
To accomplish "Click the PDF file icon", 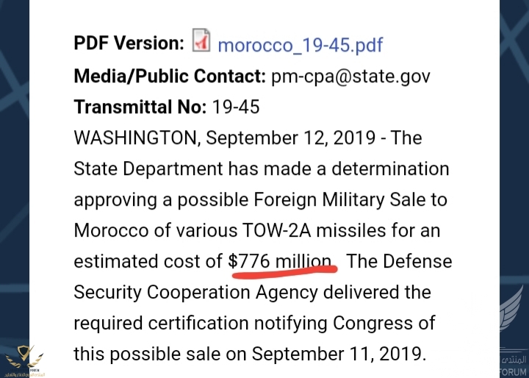I will tap(201, 41).
